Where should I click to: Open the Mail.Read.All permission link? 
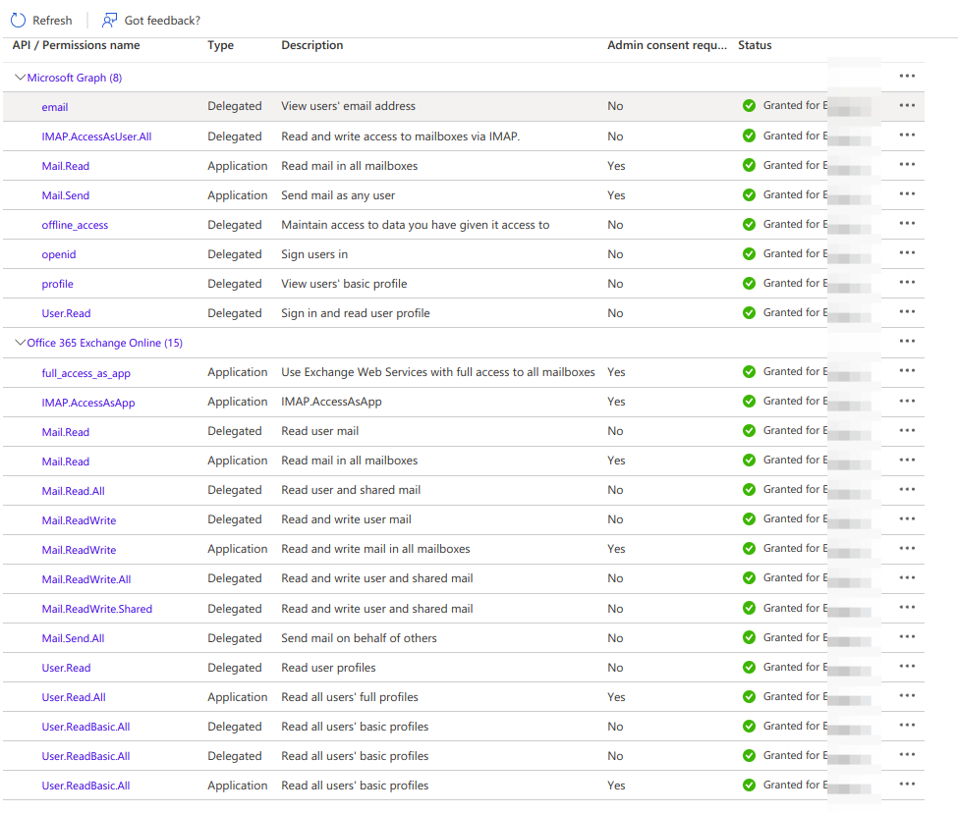pyautogui.click(x=74, y=491)
